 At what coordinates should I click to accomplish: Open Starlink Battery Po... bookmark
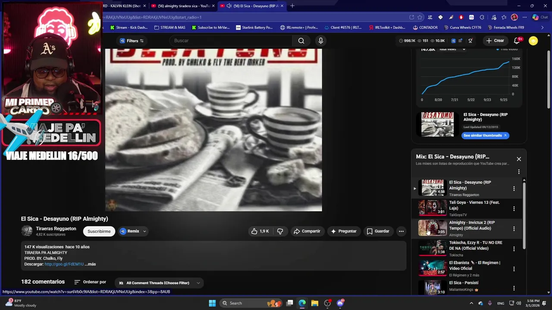pyautogui.click(x=254, y=28)
